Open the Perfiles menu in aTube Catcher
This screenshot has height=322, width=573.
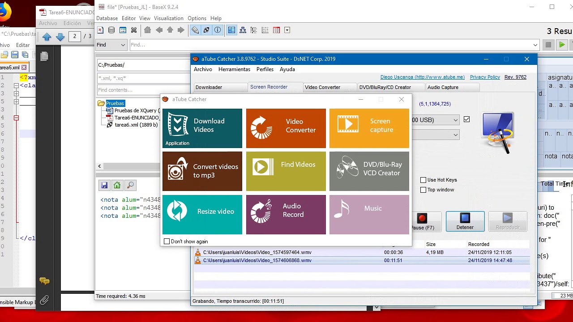pos(265,69)
